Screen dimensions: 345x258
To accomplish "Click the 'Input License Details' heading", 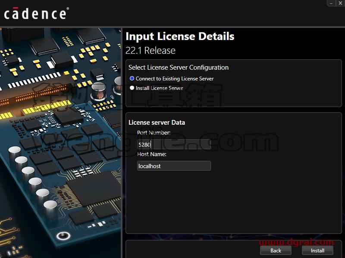I will click(180, 37).
